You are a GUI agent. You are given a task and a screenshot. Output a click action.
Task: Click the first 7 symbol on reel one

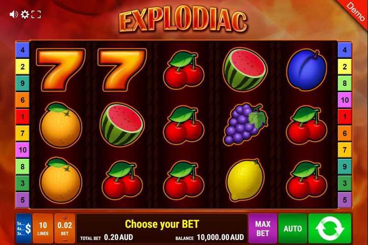(61, 70)
